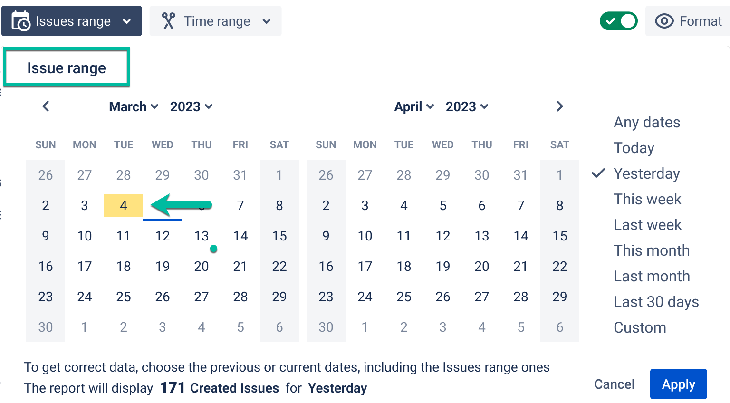The height and width of the screenshot is (403, 730).
Task: Expand the year dropdown beside March
Action: 191,106
